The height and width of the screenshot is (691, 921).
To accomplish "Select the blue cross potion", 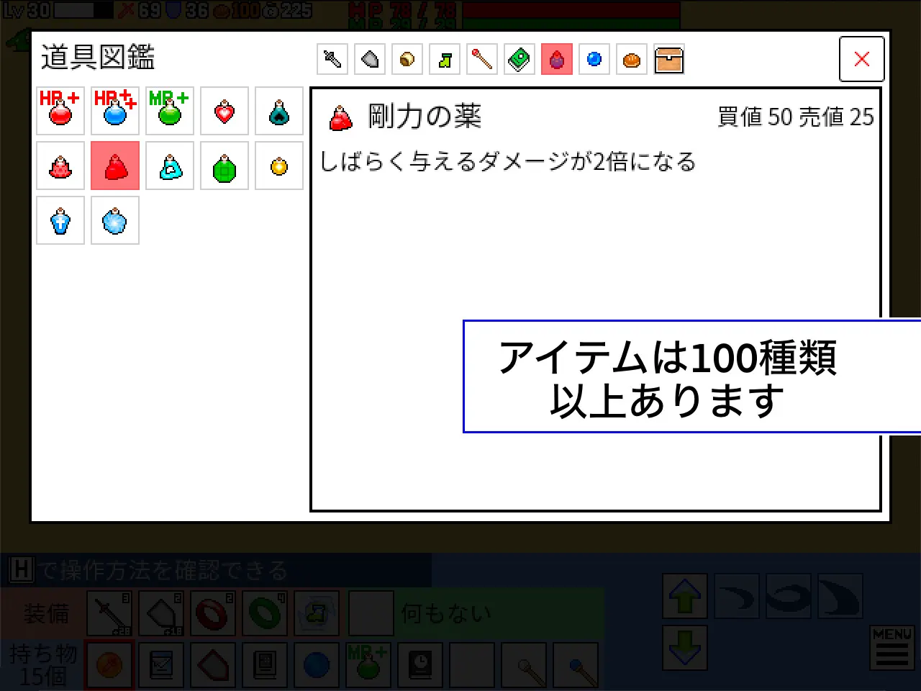I will click(x=60, y=220).
